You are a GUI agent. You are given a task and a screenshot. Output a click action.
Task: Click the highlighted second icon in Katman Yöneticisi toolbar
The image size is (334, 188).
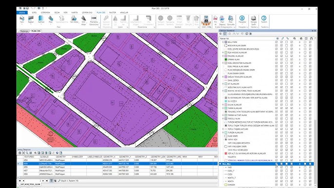click(225, 34)
